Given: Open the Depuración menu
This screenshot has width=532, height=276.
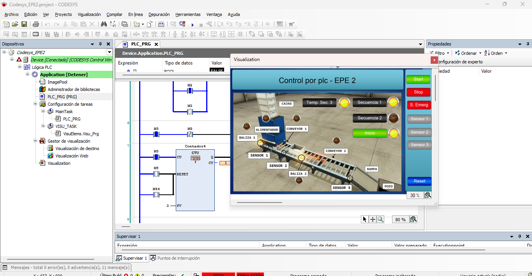Looking at the screenshot, I should [x=159, y=14].
